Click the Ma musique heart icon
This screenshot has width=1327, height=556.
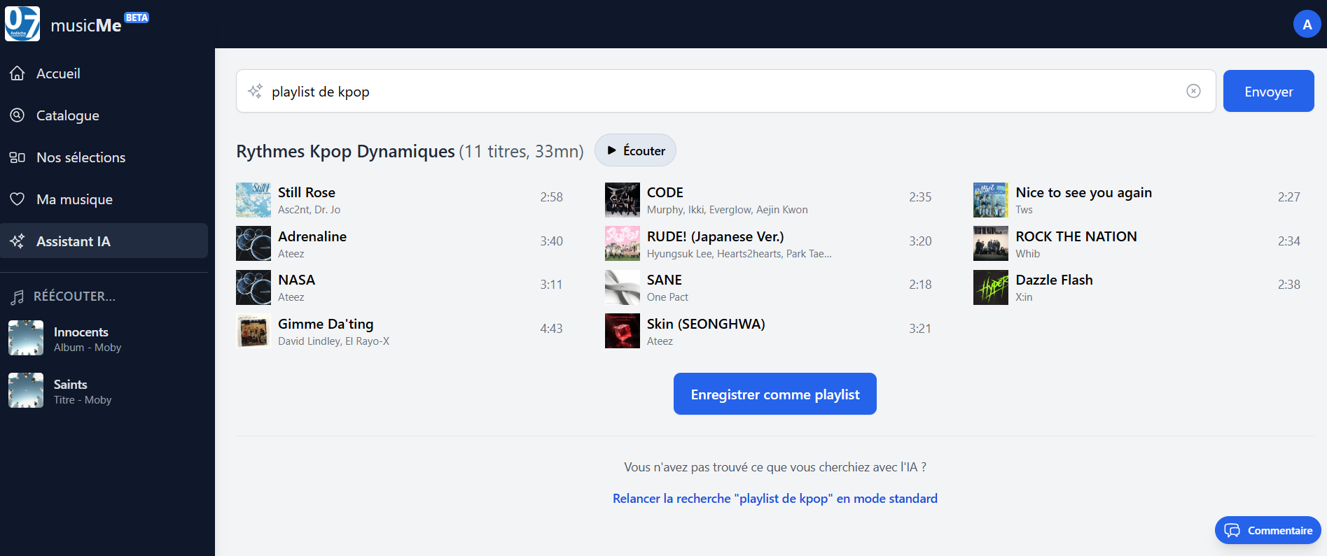pyautogui.click(x=18, y=199)
